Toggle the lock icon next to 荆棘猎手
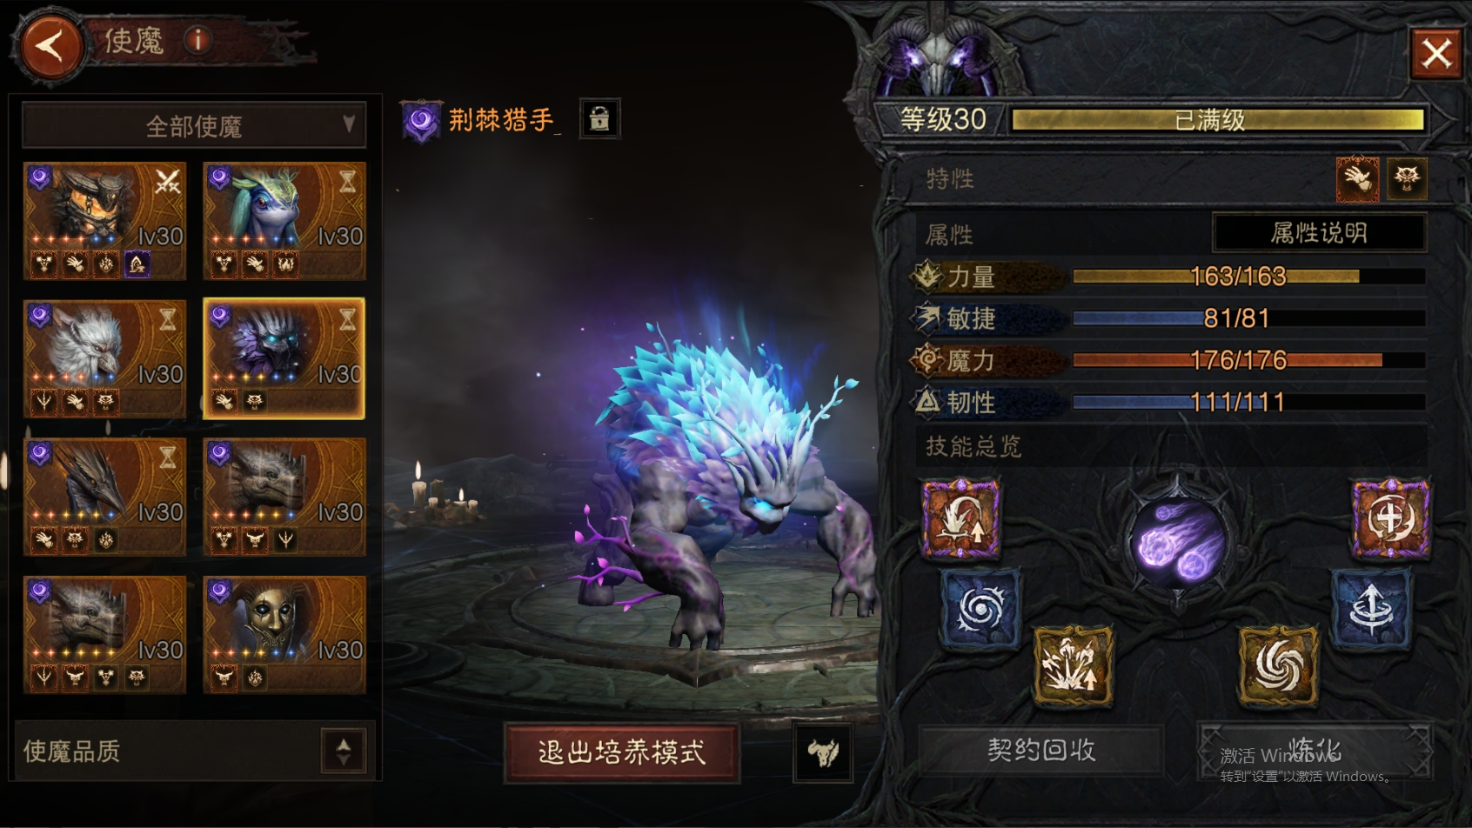1472x828 pixels. 599,118
